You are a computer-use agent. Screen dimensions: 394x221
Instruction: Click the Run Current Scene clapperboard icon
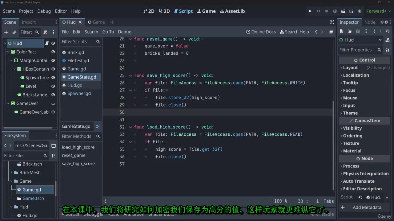click(x=343, y=11)
